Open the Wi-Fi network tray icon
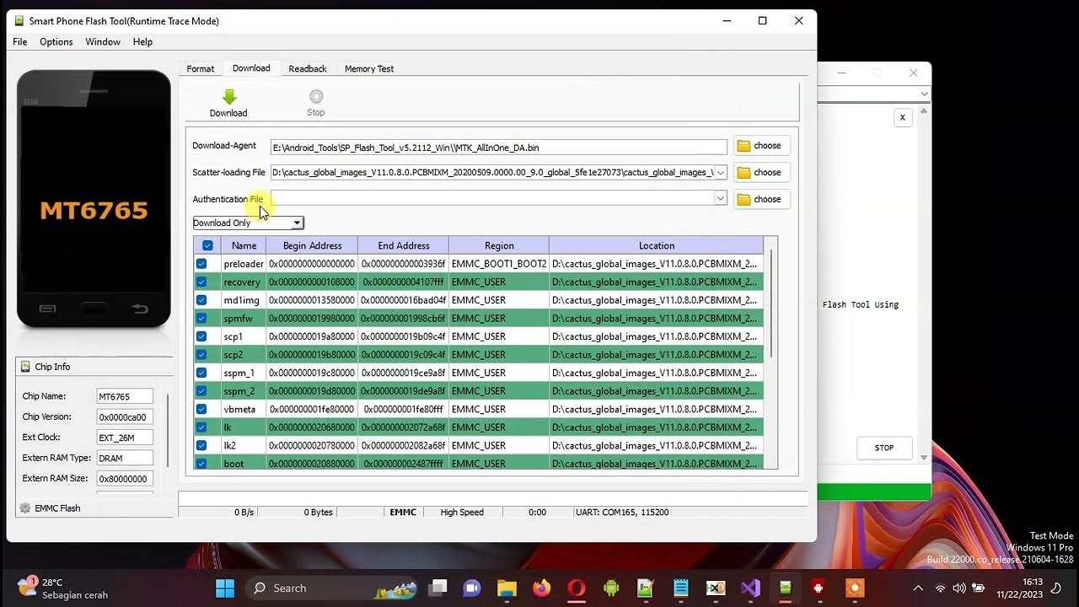This screenshot has height=607, width=1079. coord(941,588)
